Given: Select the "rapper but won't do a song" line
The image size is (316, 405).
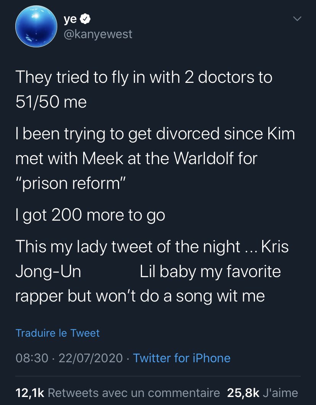Looking at the screenshot, I should (x=140, y=296).
